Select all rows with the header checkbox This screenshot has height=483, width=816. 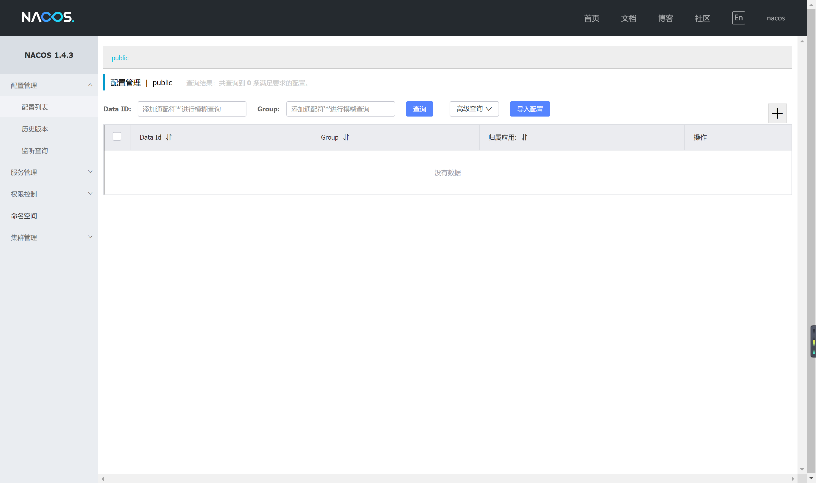117,136
